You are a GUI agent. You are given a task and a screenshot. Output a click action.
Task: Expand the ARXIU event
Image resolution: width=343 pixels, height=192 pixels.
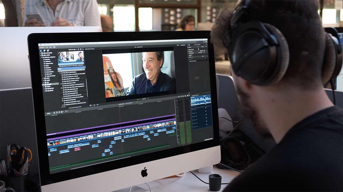(43, 78)
